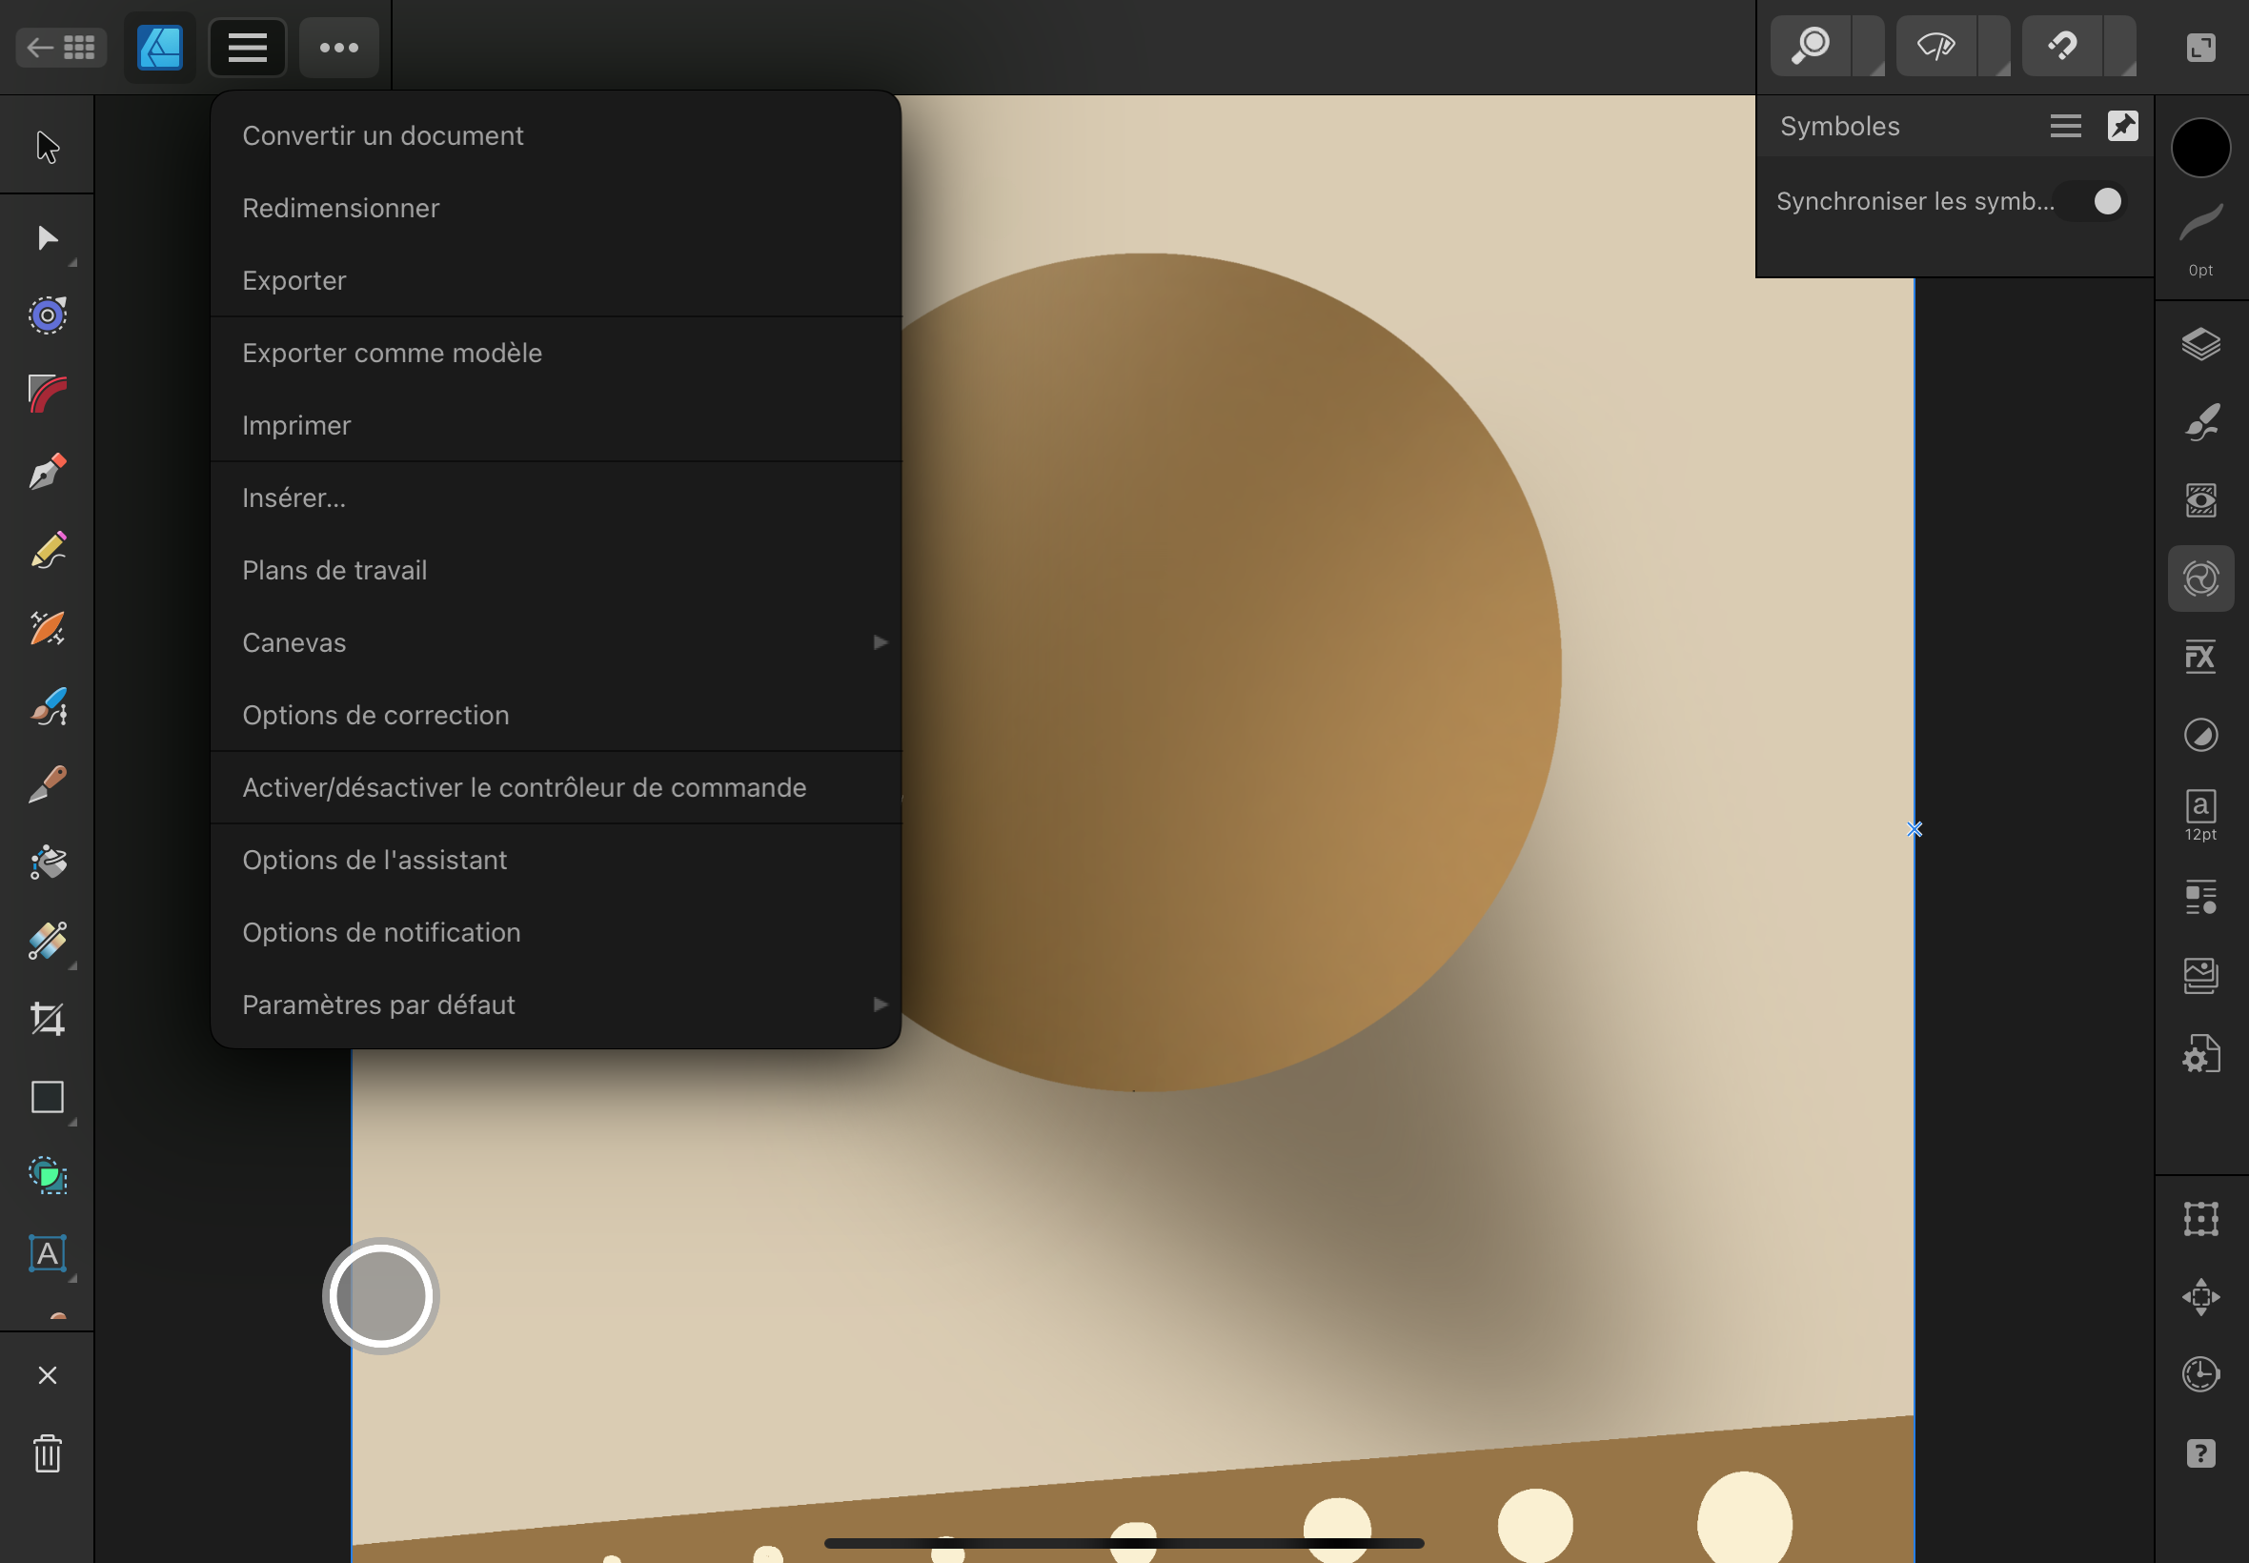Open Plans de travail from the menu
2249x1563 pixels.
pos(334,569)
